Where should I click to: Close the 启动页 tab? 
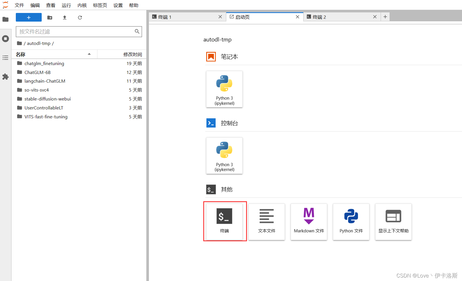click(298, 17)
